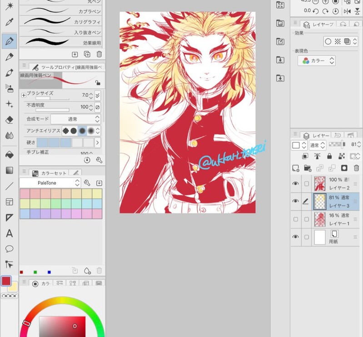Select the pale yellow sub color swatch
The width and height of the screenshot is (363, 337).
click(14, 287)
